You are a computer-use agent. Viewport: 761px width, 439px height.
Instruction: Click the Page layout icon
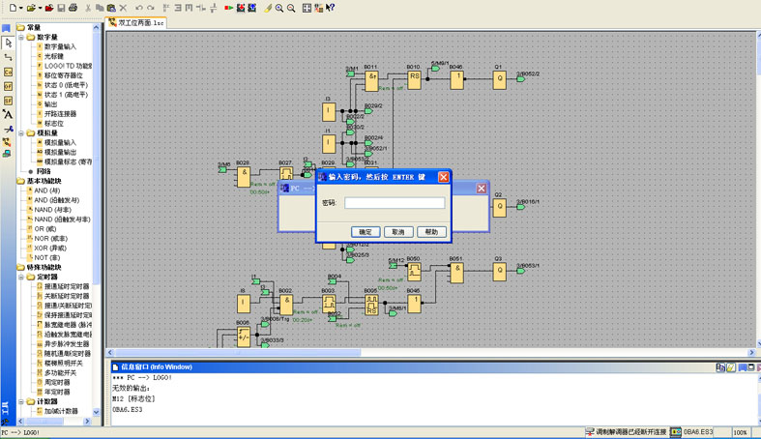coord(307,8)
